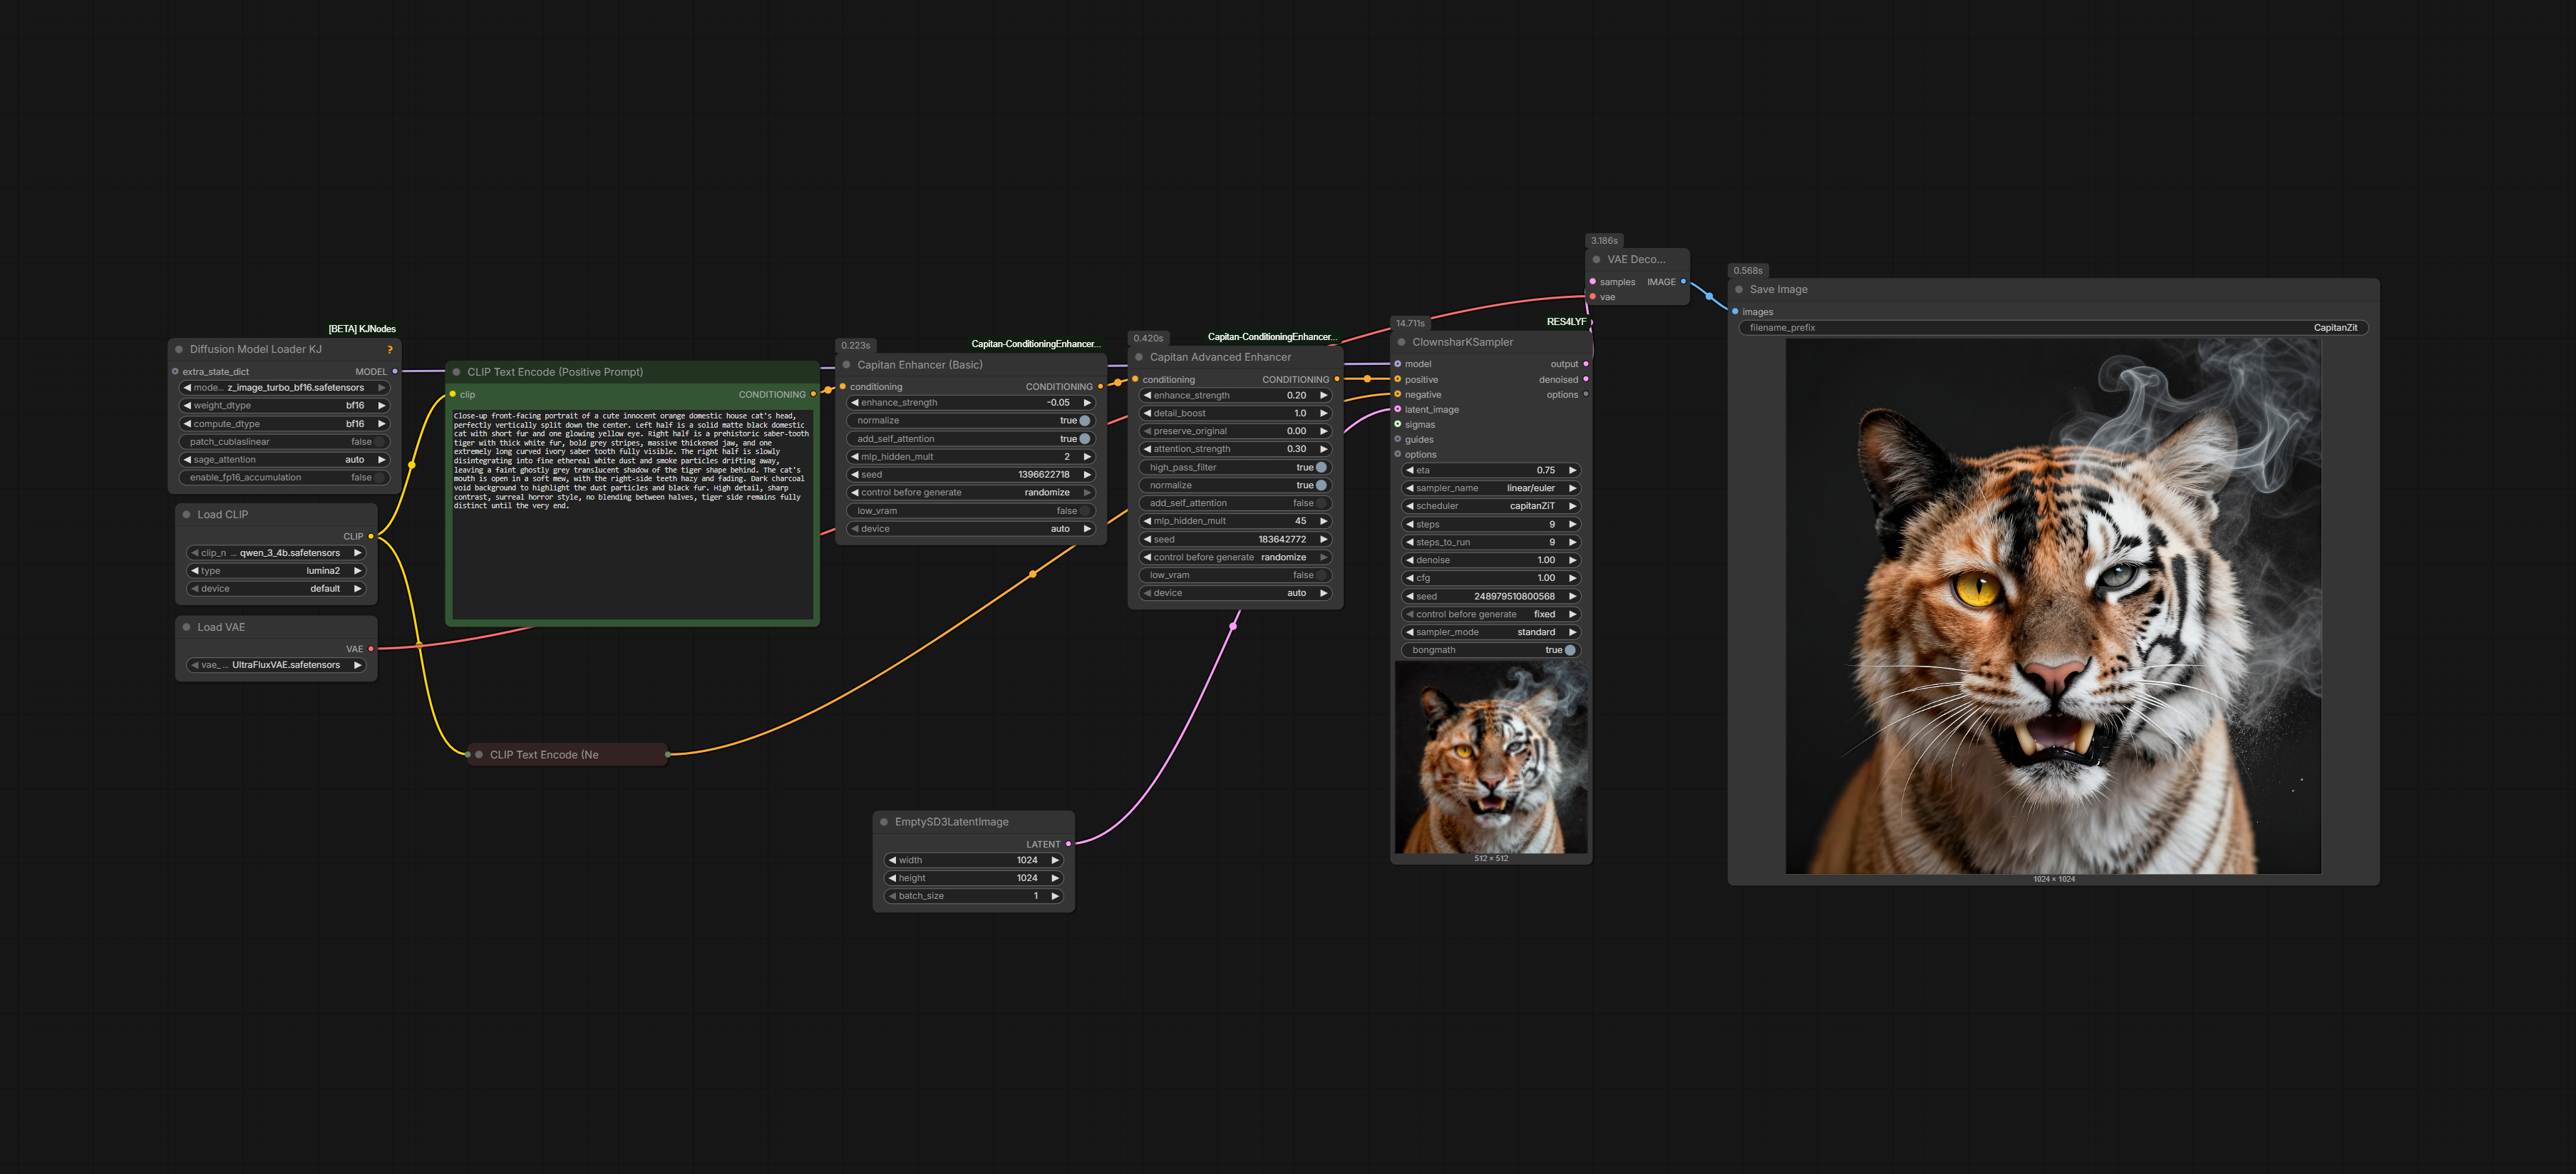Viewport: 2576px width, 1174px height.
Task: Increase steps with the right arrow in ClownsharKSampler
Action: click(x=1572, y=525)
